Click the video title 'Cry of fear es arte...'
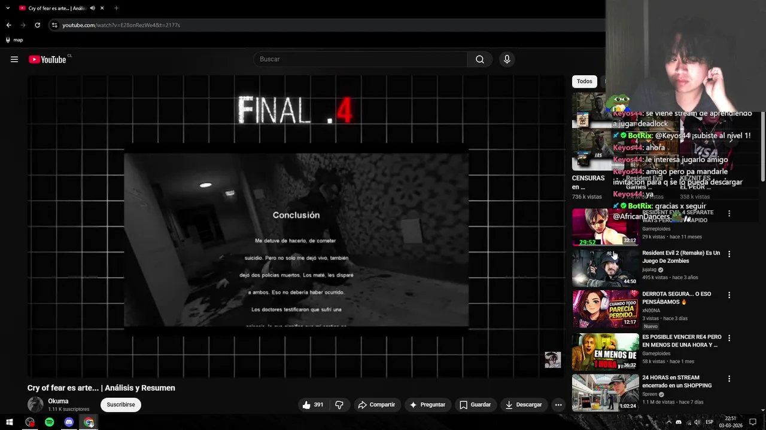This screenshot has width=766, height=430. 101,388
